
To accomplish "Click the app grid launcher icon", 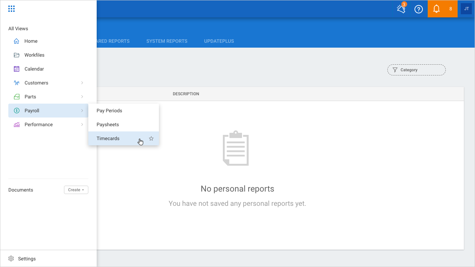I will pos(11,9).
